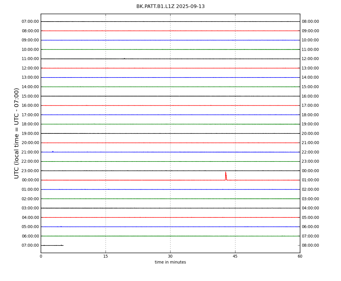Click the left-axis label 19:00:00
The image size is (341, 281).
[30, 133]
